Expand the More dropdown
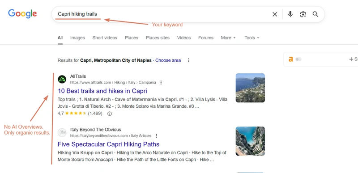Image resolution: width=358 pixels, height=173 pixels. [228, 38]
